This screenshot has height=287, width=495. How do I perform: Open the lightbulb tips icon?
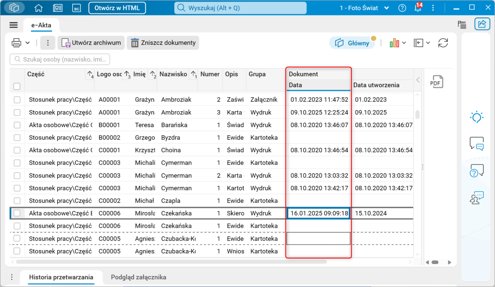click(477, 117)
